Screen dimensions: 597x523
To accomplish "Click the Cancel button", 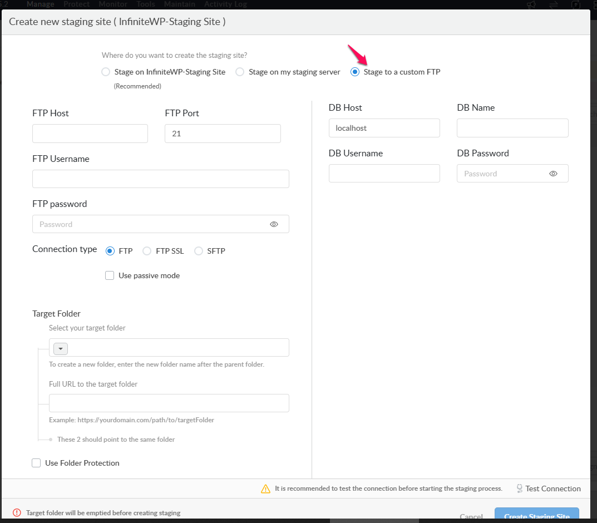I will 471,516.
